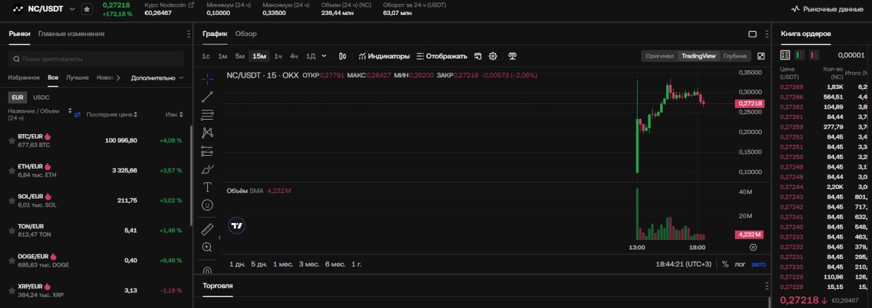This screenshot has height=308, width=872.
Task: Open chart templates icon next to Отображать
Action: 478,56
